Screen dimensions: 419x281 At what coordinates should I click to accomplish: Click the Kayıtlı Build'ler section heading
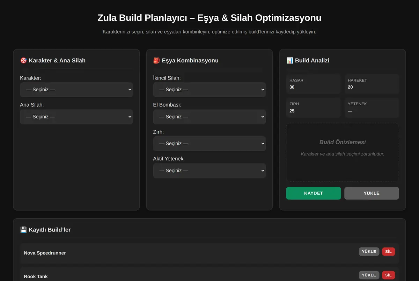tap(50, 230)
